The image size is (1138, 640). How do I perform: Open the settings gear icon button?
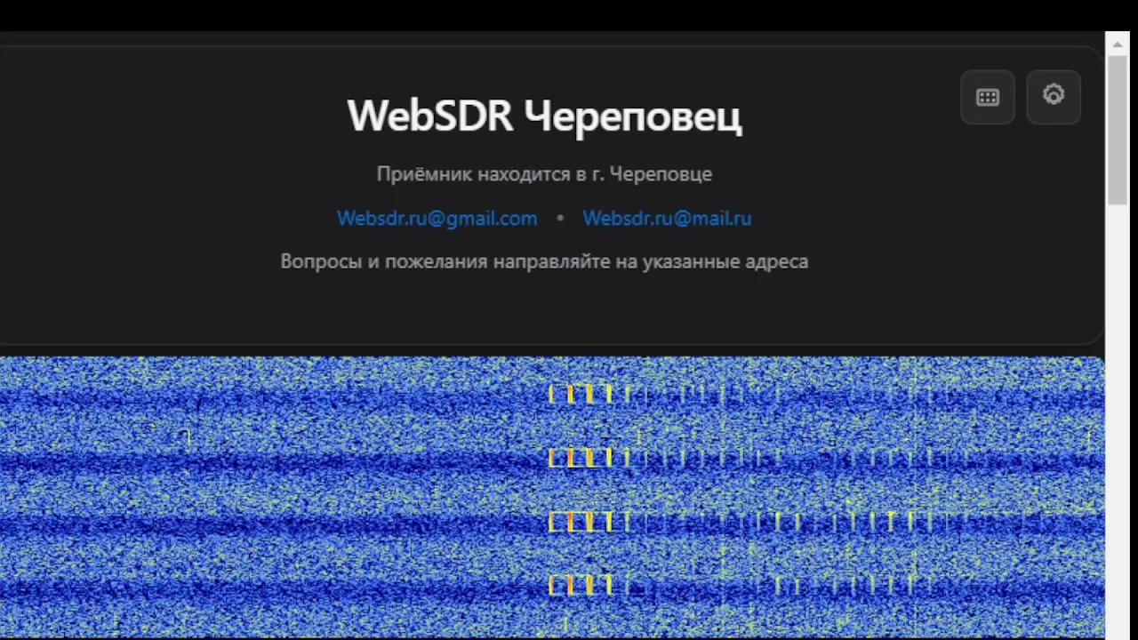(1054, 97)
